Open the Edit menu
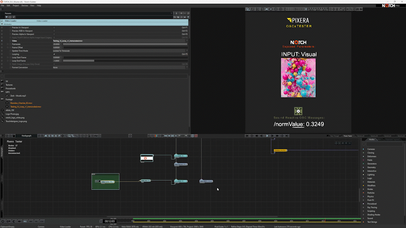The height and width of the screenshot is (228, 406). [x=8, y=5]
